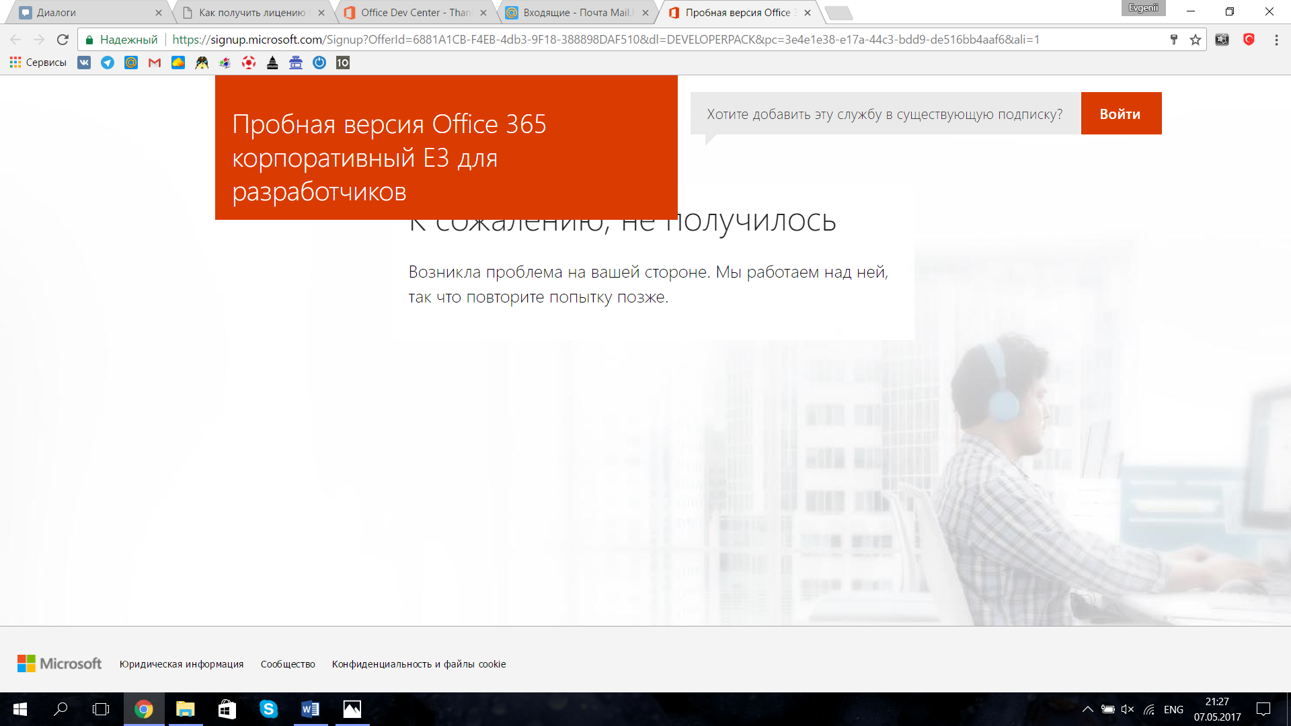Screen dimensions: 1291x726
Task: Open the Gmail bookmark
Action: pos(155,63)
